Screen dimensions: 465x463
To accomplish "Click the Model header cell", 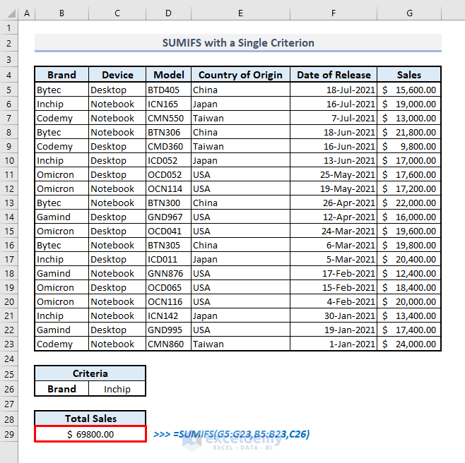I will pyautogui.click(x=168, y=75).
